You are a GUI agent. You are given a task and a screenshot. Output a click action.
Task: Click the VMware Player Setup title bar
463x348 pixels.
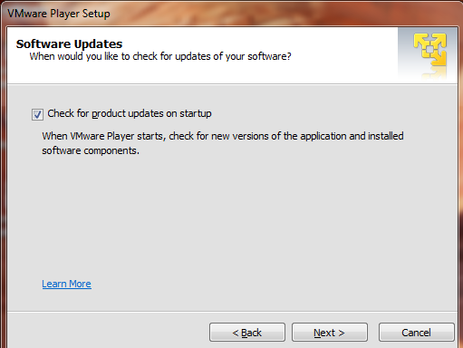coord(231,14)
